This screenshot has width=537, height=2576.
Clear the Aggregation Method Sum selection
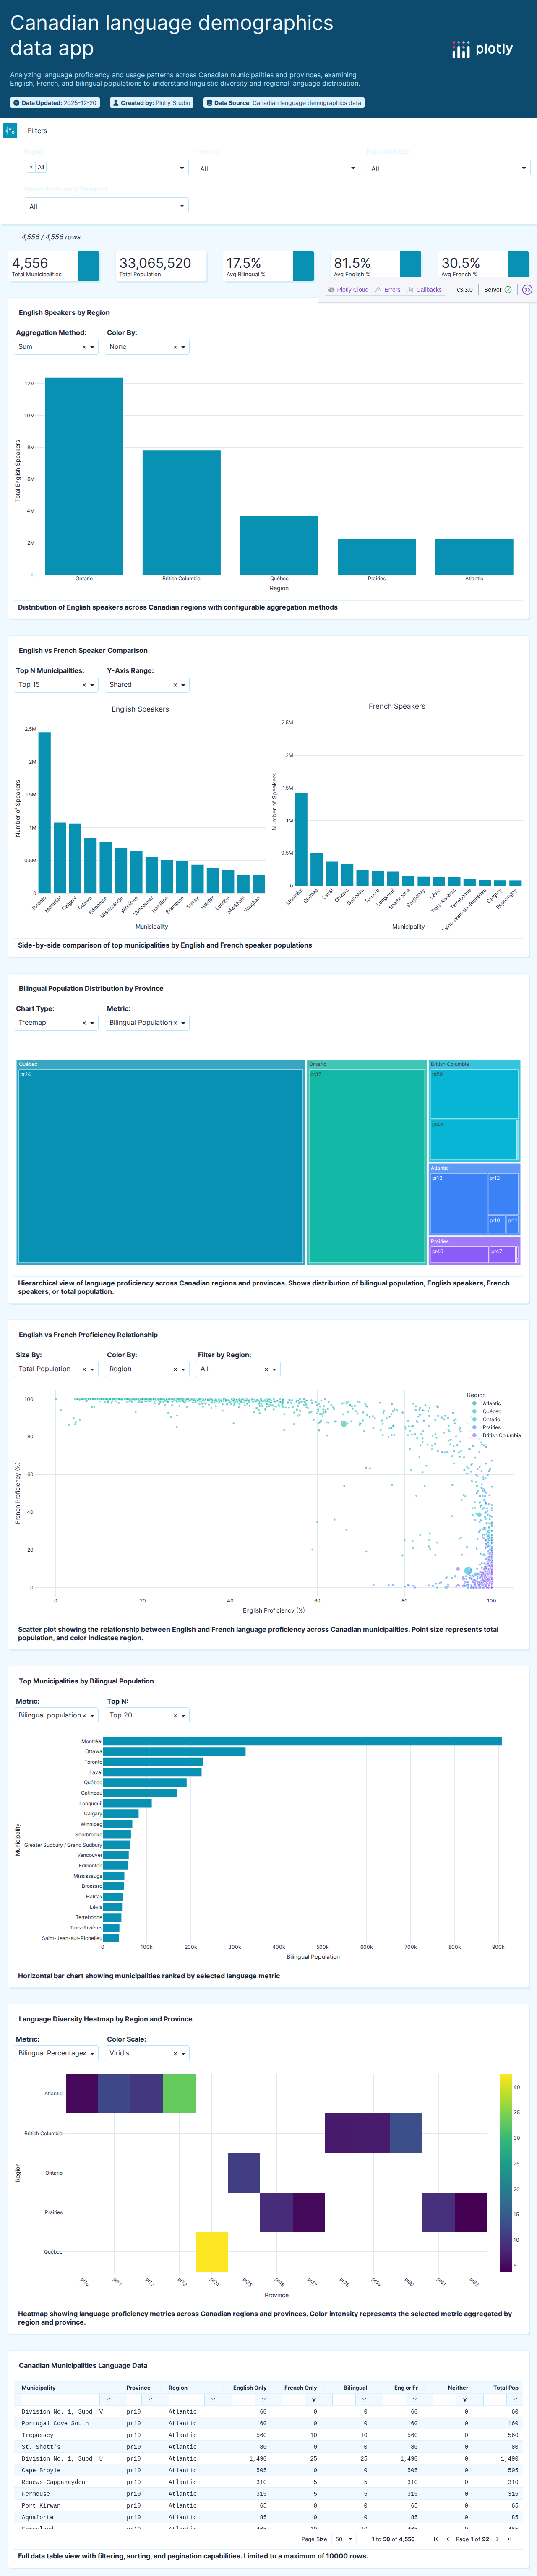pos(84,347)
